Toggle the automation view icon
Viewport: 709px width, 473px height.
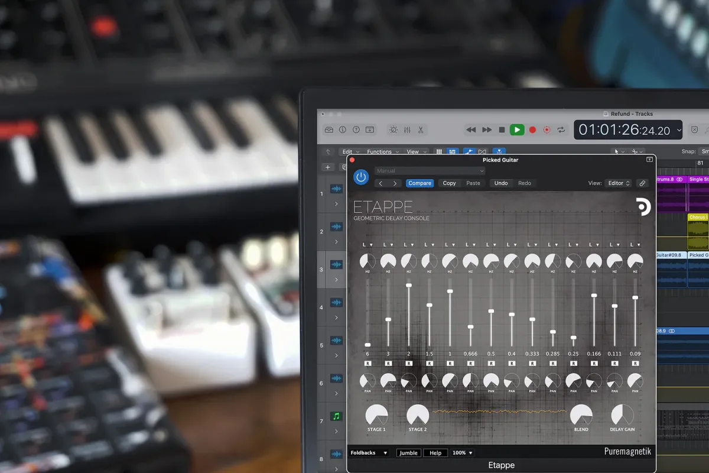[470, 152]
